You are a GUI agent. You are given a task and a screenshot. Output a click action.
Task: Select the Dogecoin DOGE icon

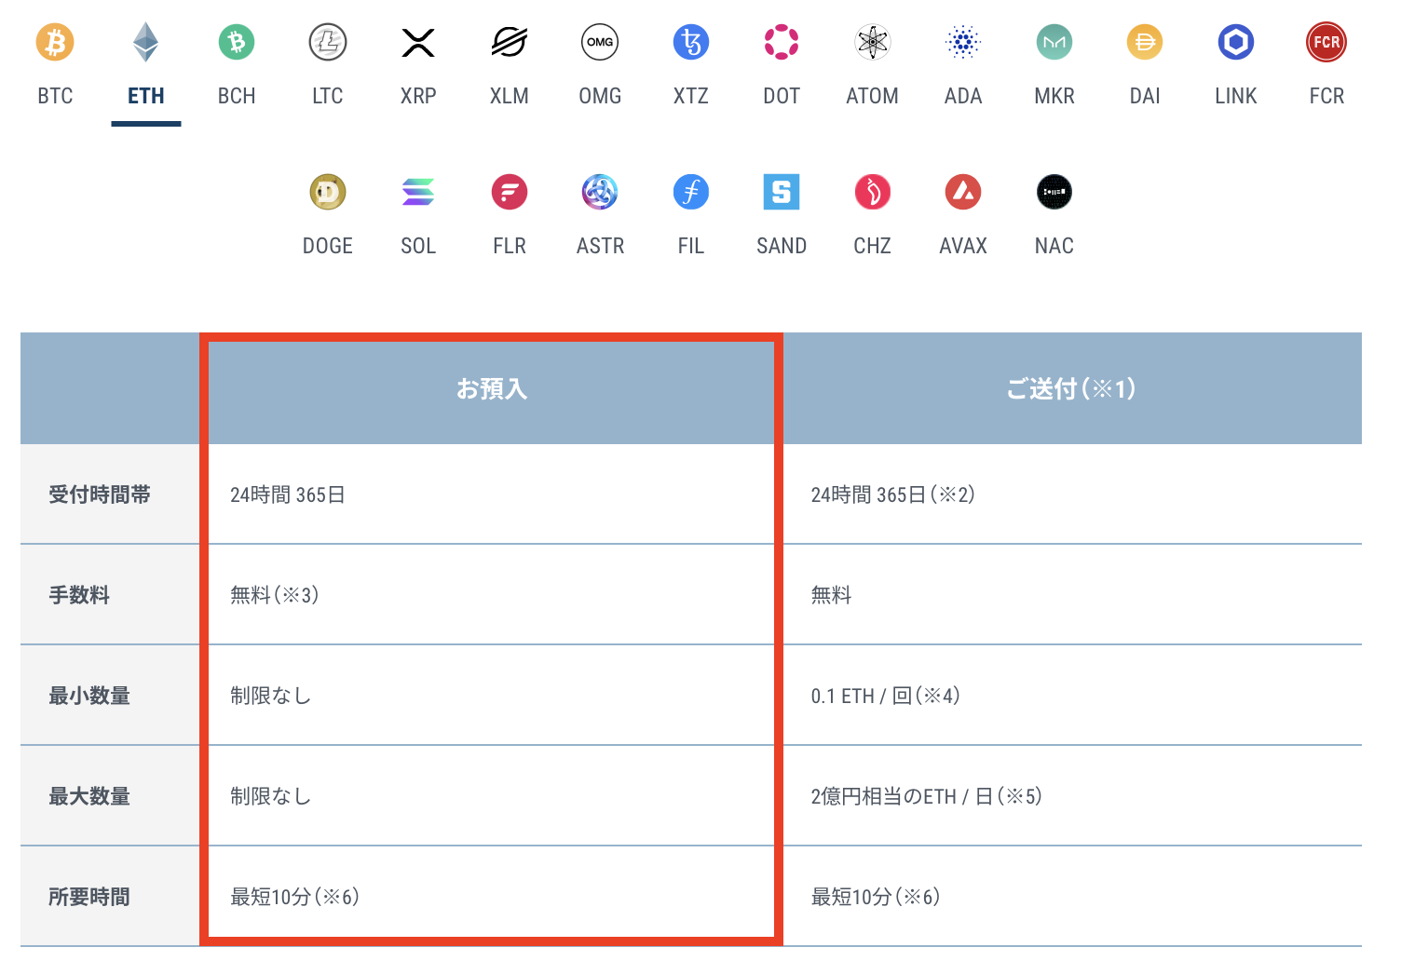pyautogui.click(x=328, y=193)
